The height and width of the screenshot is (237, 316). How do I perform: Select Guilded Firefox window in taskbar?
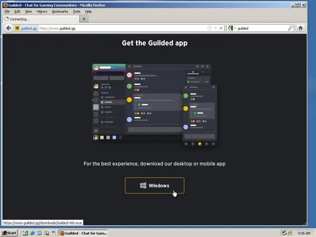coord(83,233)
